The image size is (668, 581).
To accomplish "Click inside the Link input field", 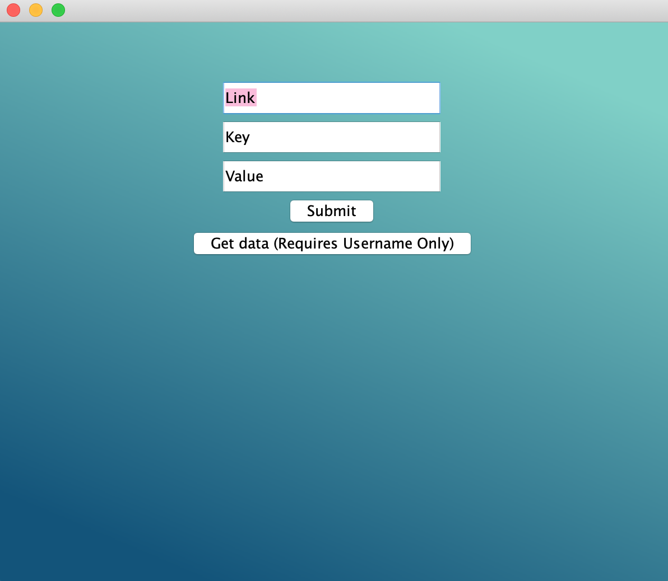I will point(331,97).
